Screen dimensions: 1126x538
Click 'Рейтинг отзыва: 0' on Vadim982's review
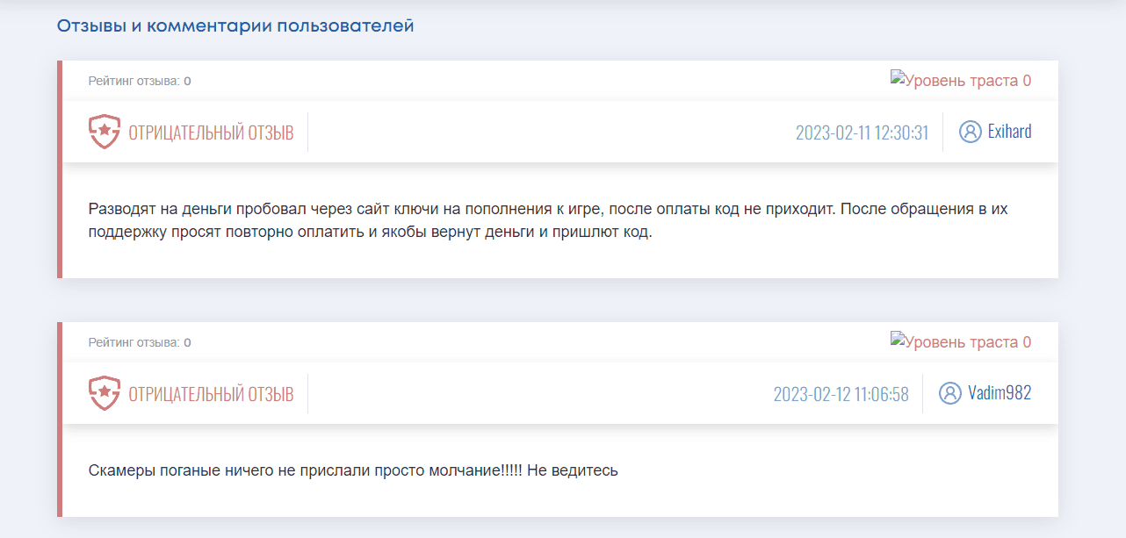[140, 343]
